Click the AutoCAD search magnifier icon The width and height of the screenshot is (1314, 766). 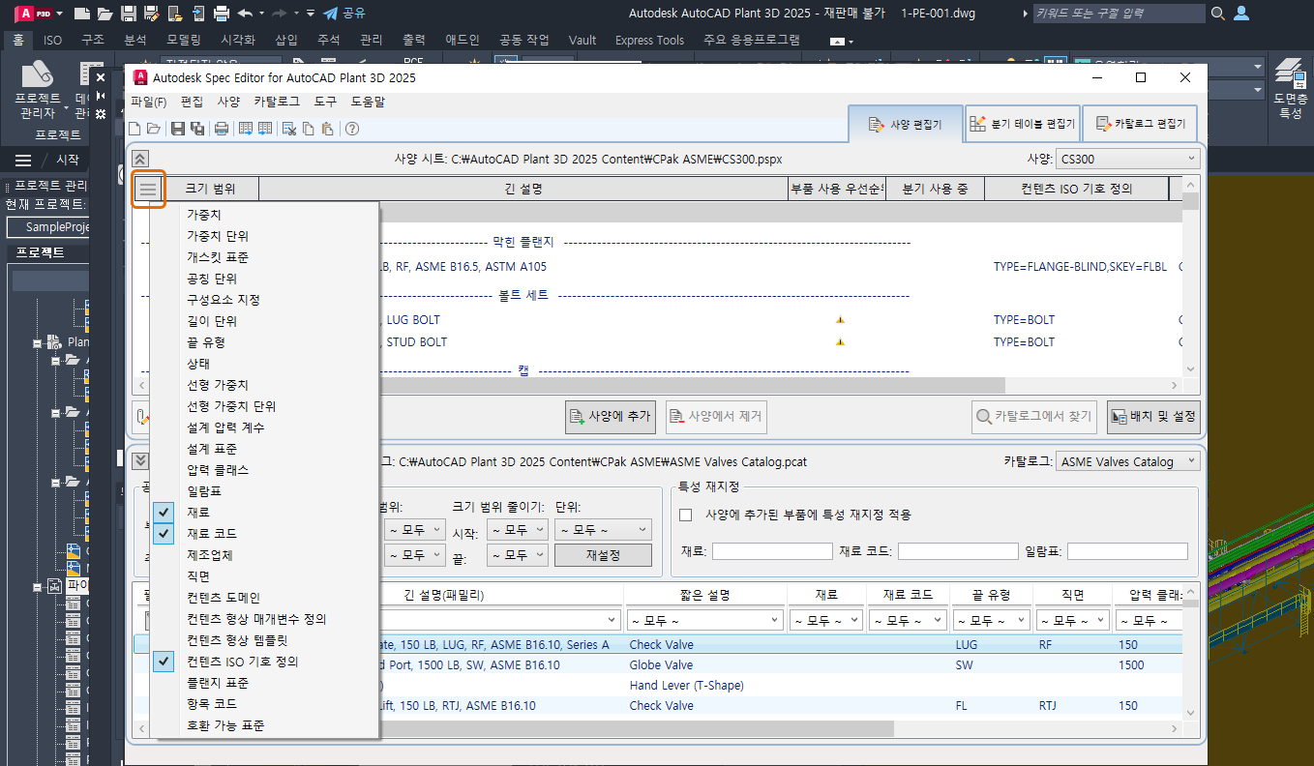[x=1218, y=14]
